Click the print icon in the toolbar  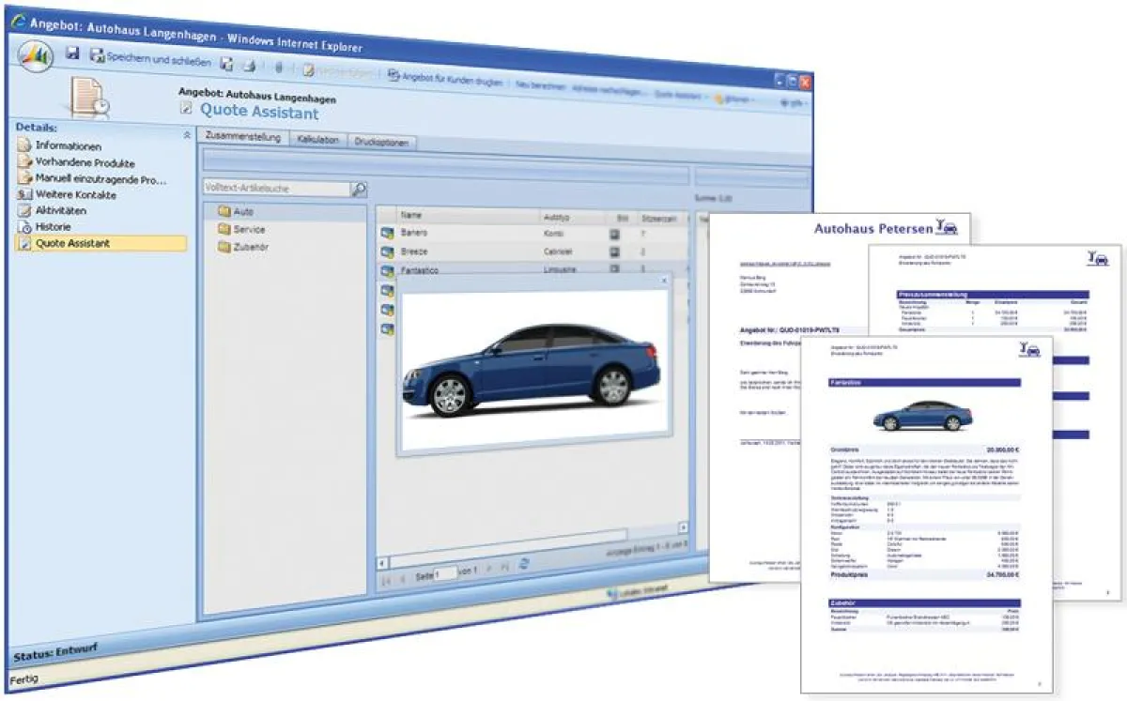pyautogui.click(x=249, y=67)
